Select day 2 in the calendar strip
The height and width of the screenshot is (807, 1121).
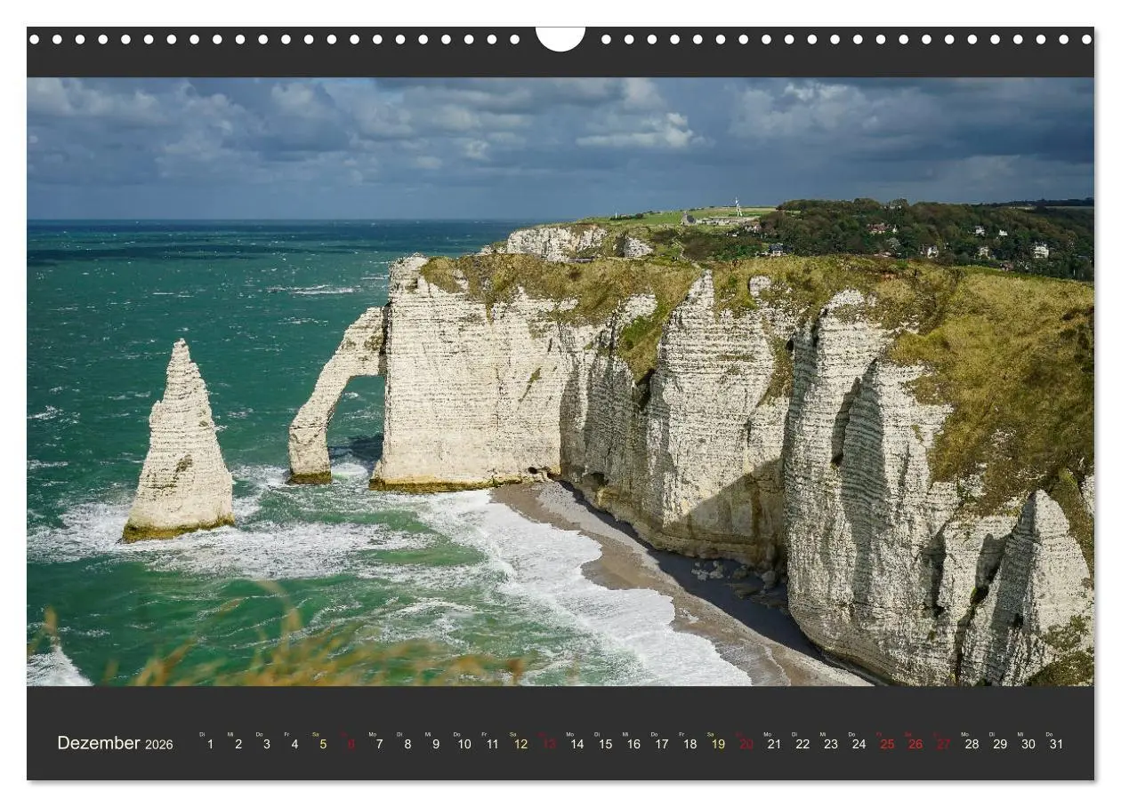pyautogui.click(x=238, y=745)
